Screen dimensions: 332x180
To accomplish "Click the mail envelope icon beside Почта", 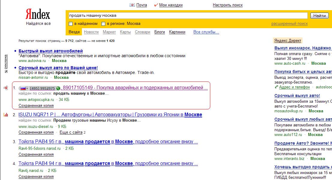I will [x=132, y=5].
